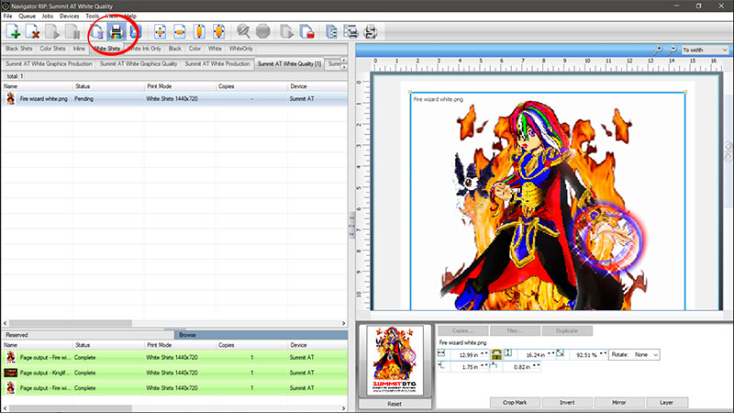The height and width of the screenshot is (413, 734).
Task: Click the Fire wizard preview thumbnail
Action: [x=395, y=361]
